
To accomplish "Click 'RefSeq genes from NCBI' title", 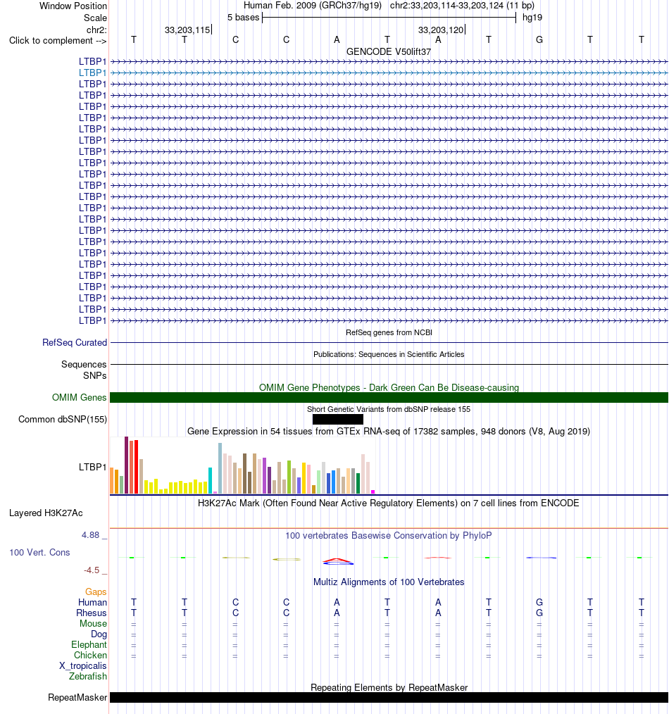I will 389,332.
